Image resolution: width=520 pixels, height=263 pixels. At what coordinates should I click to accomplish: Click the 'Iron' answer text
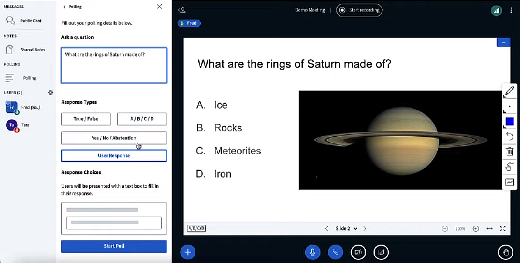click(x=223, y=174)
